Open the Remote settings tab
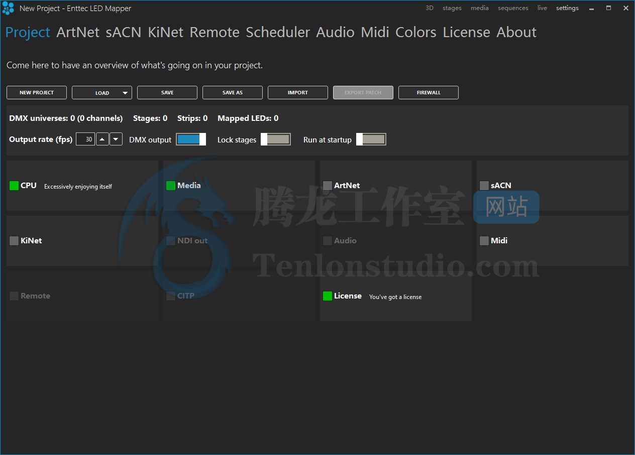The width and height of the screenshot is (635, 455). tap(215, 32)
